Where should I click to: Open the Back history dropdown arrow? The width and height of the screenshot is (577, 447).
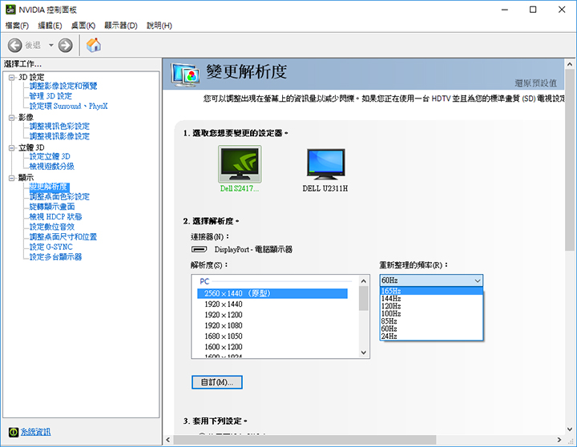(x=51, y=45)
